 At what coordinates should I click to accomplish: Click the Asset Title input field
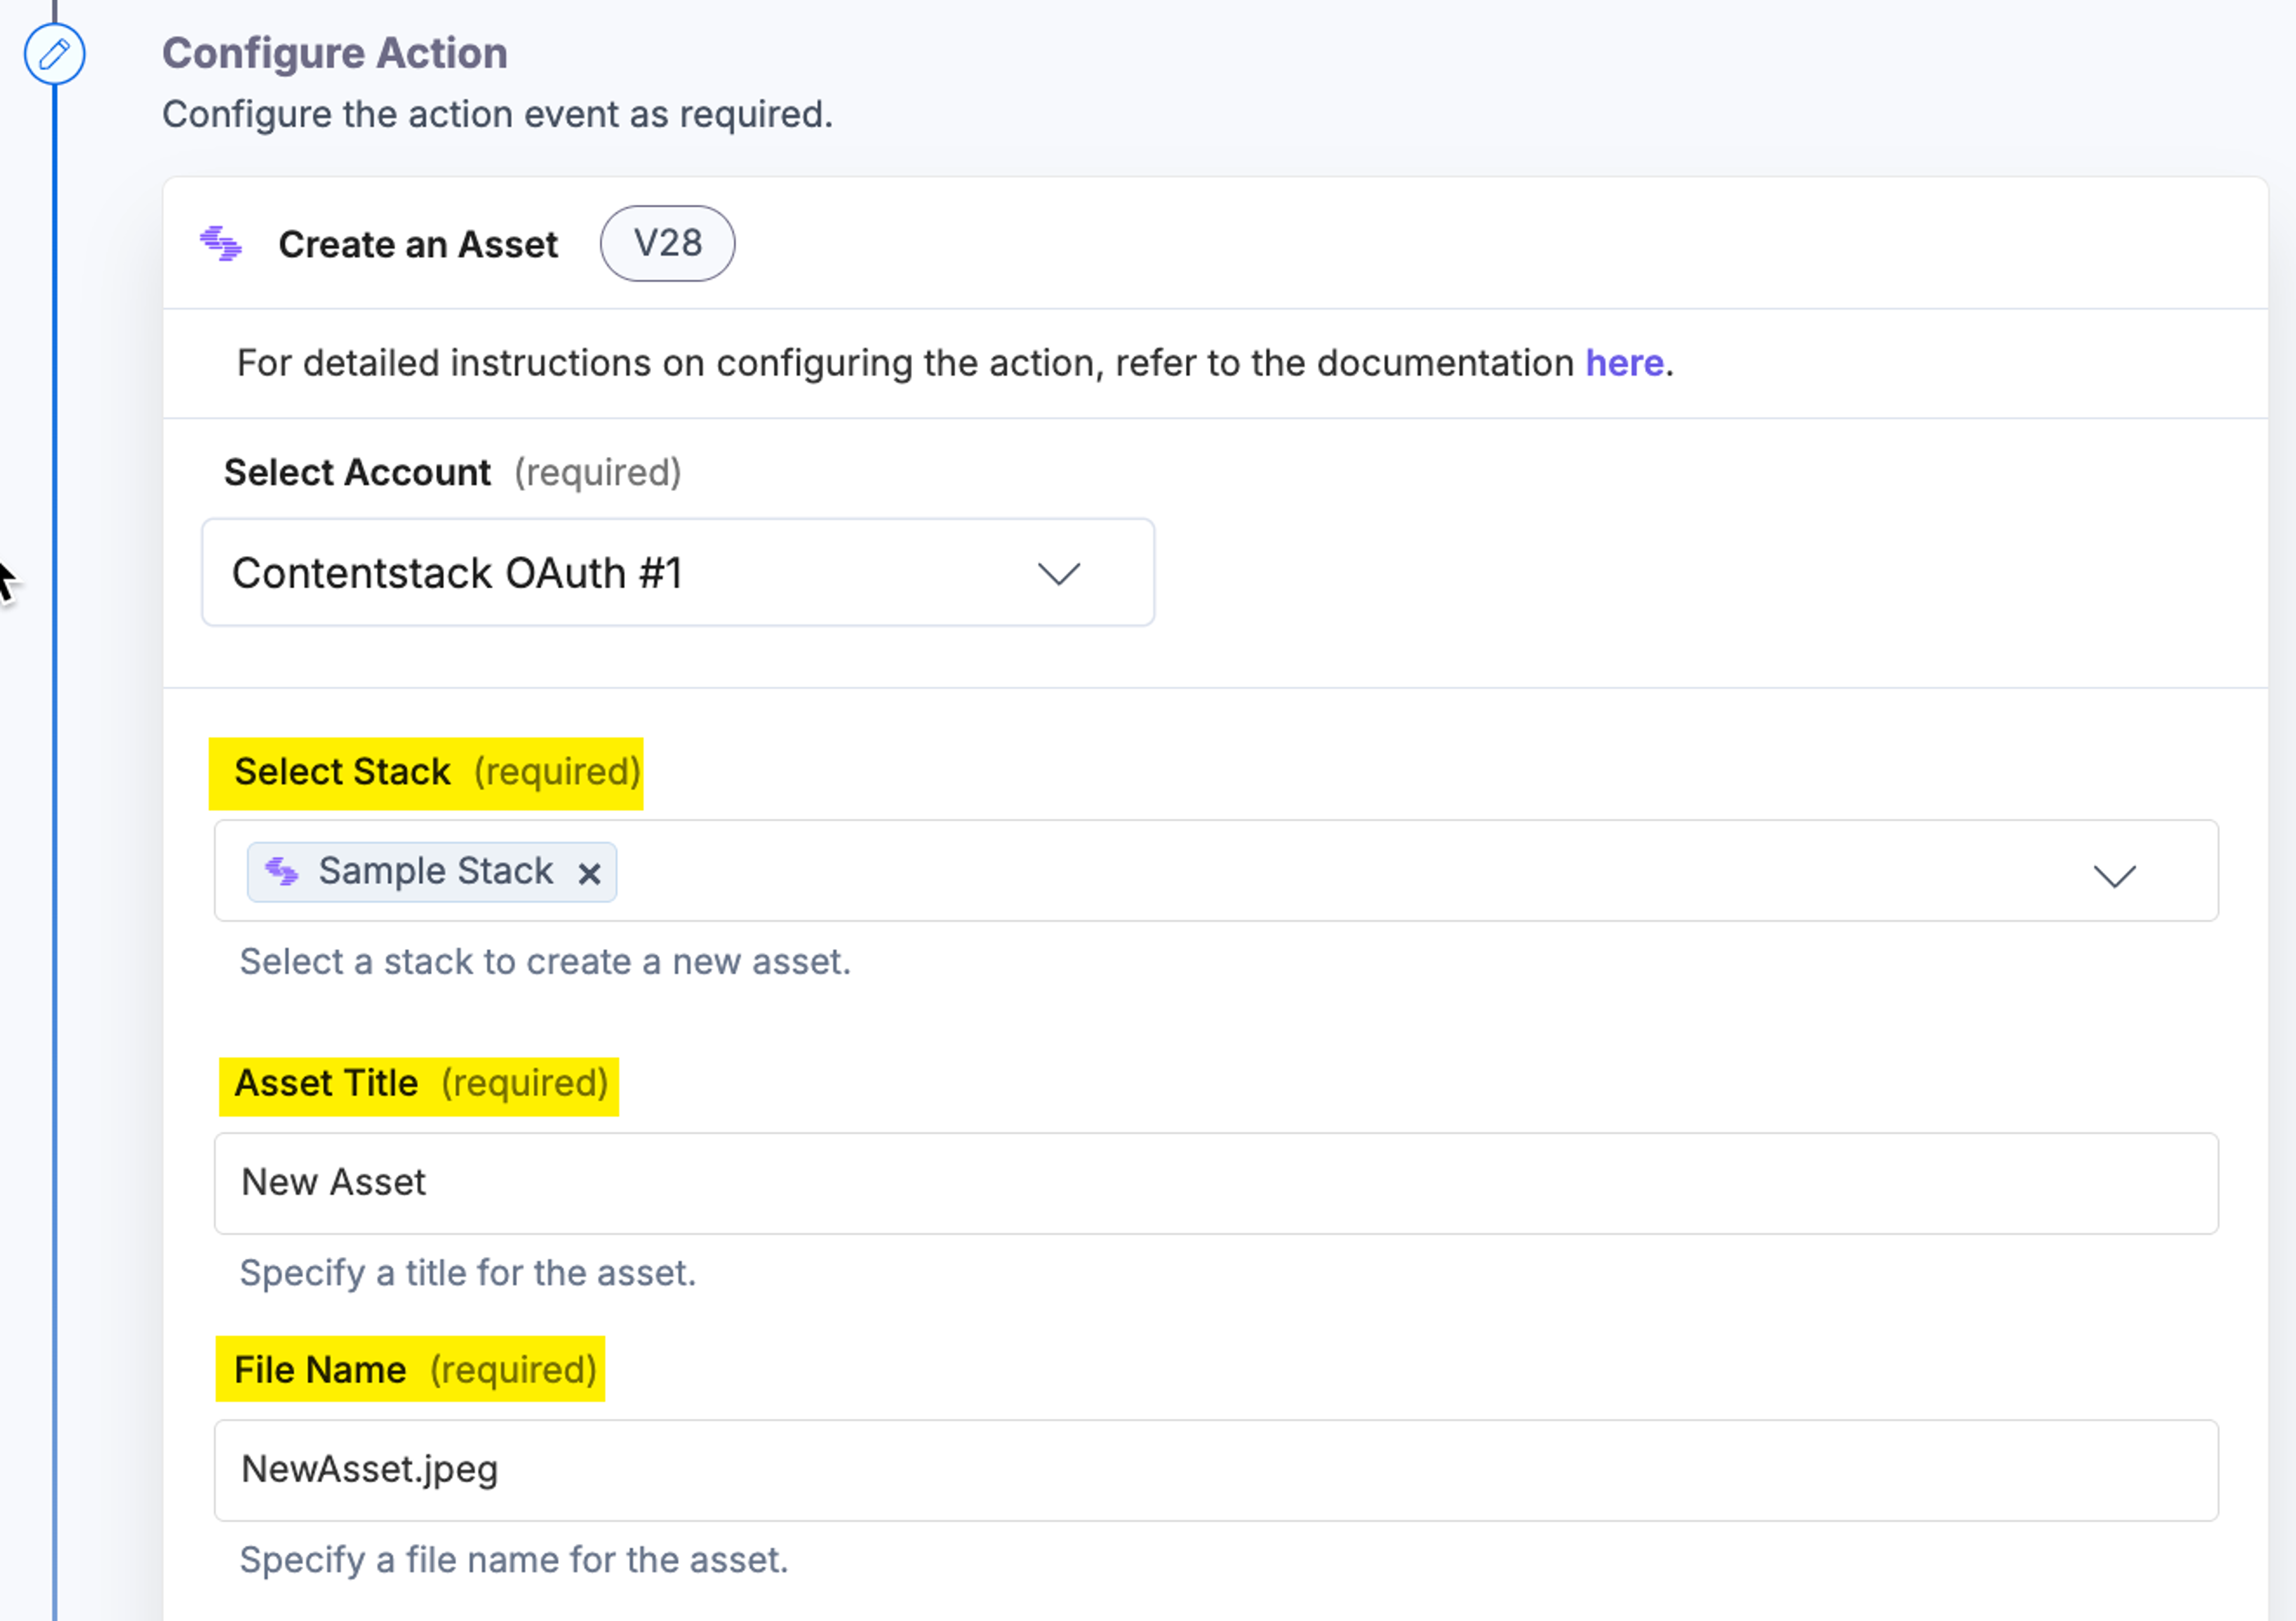pos(1216,1183)
